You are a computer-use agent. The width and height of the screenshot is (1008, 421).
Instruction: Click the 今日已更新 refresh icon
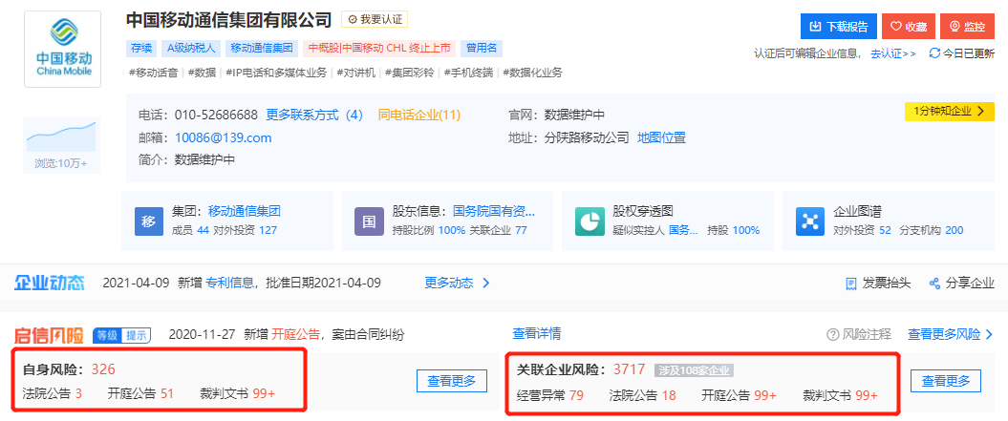point(934,54)
